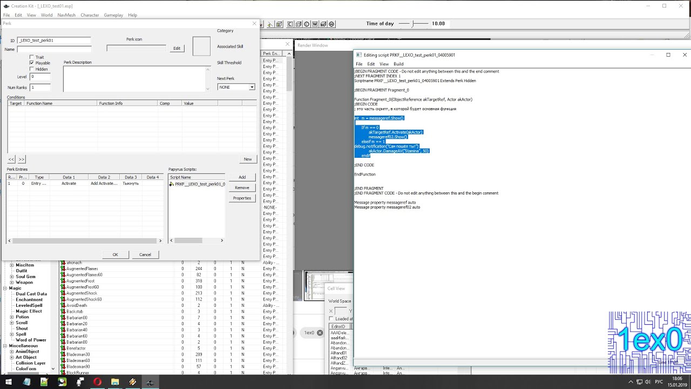This screenshot has width=691, height=389.
Task: Select the Magic Effect tree item
Action: (29, 311)
